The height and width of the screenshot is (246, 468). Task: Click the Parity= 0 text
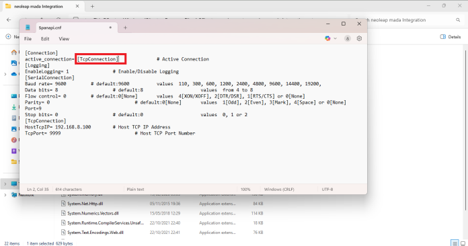[37, 102]
